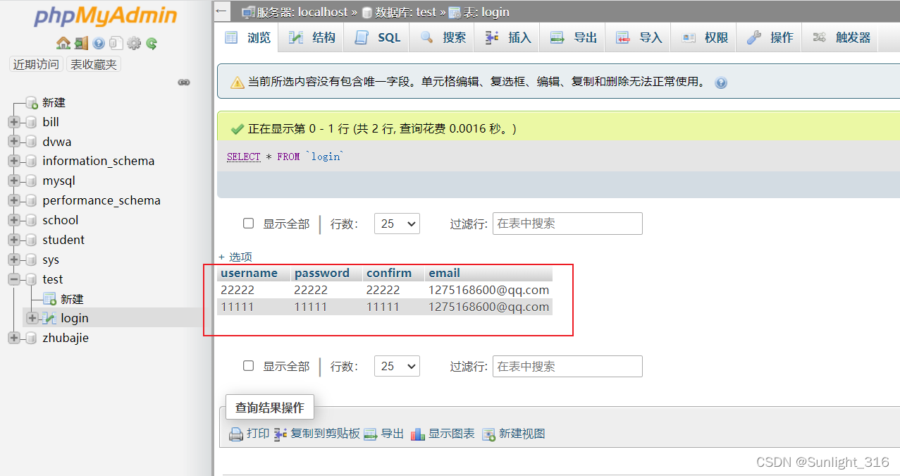Click the refresh navigation panel icon
This screenshot has height=476, width=900.
point(152,43)
